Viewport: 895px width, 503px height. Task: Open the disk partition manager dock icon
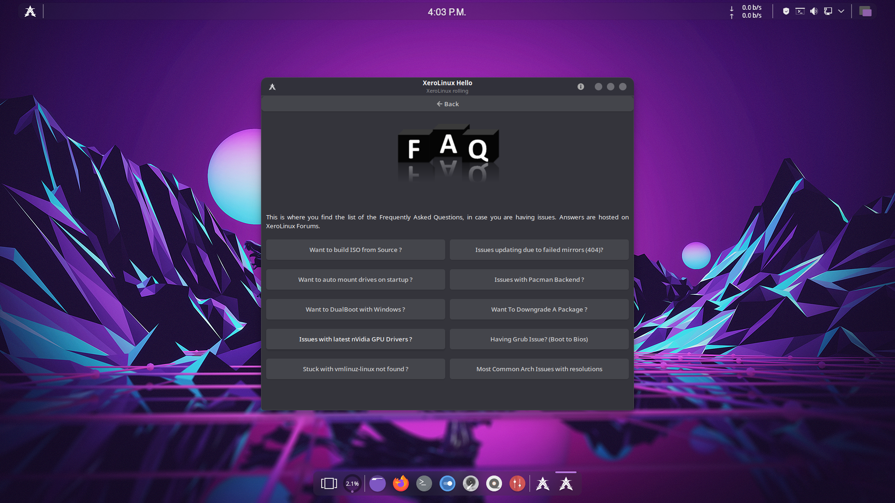(x=471, y=483)
